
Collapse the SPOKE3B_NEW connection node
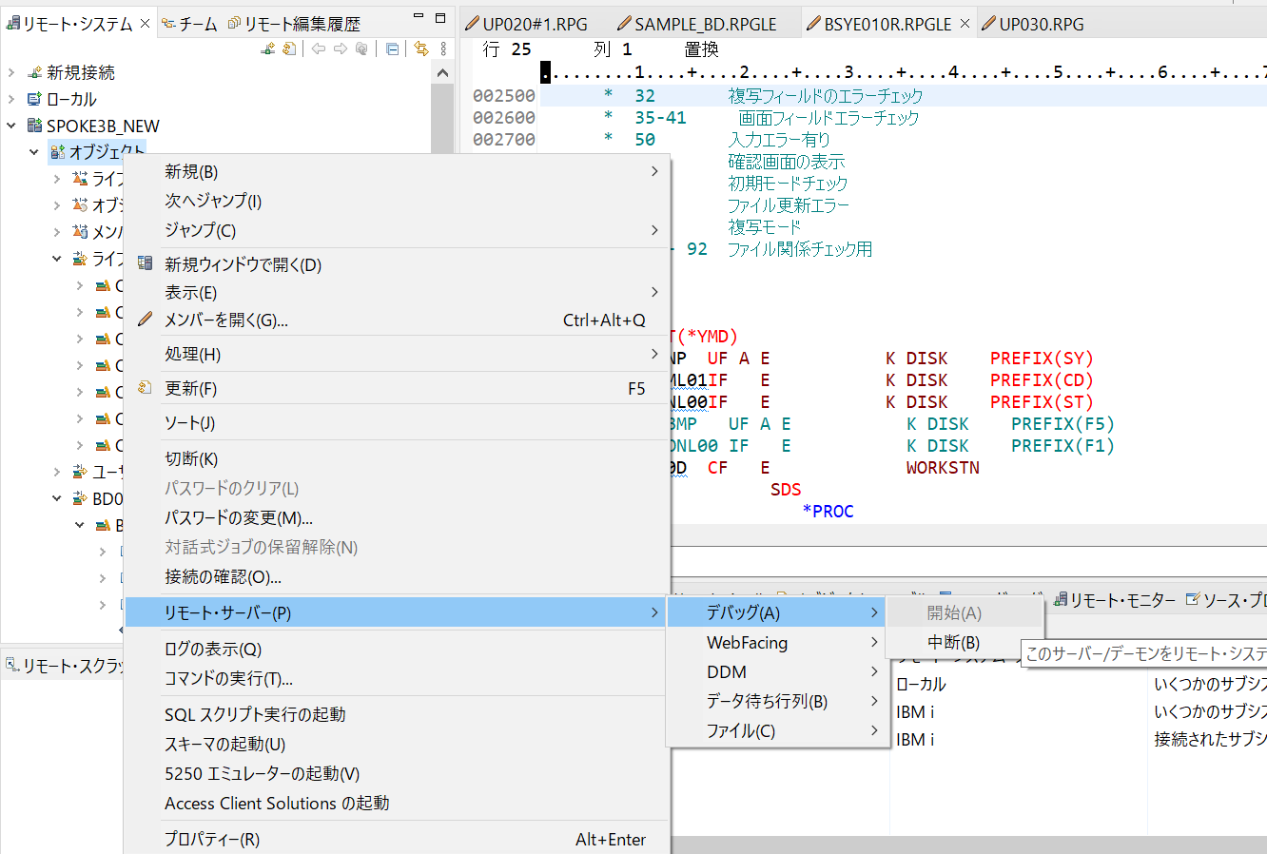tap(10, 126)
